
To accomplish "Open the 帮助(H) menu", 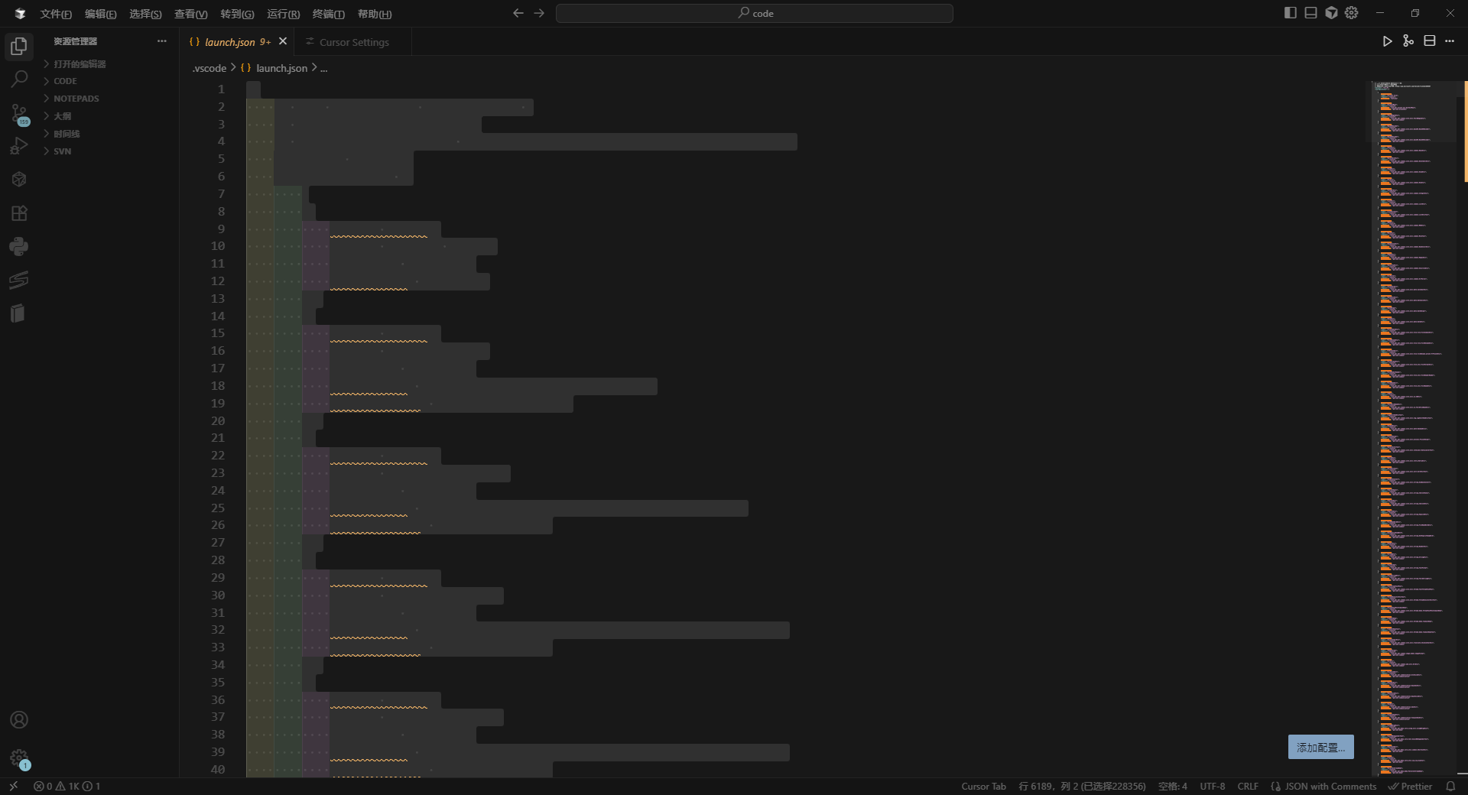I will click(375, 14).
